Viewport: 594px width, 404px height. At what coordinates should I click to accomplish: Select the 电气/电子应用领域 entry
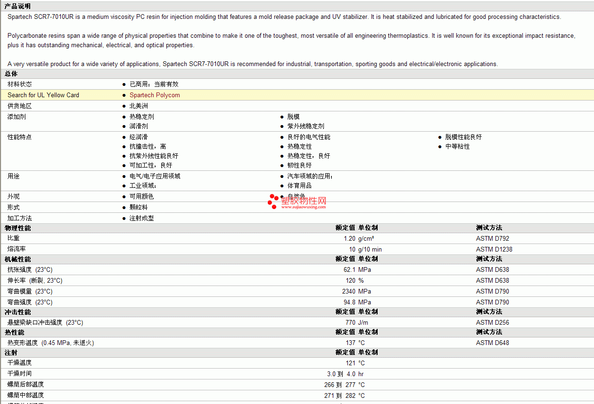(x=155, y=176)
